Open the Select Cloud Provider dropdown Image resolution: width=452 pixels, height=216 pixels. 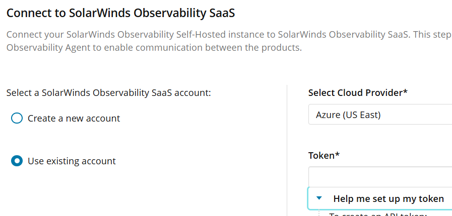coord(380,115)
